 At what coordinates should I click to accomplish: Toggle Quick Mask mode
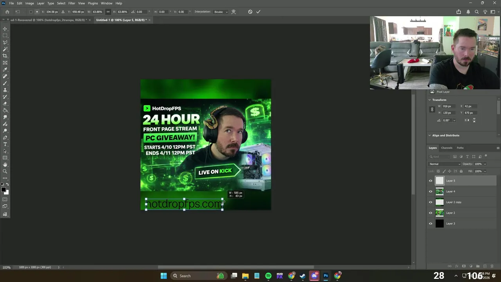(5, 199)
